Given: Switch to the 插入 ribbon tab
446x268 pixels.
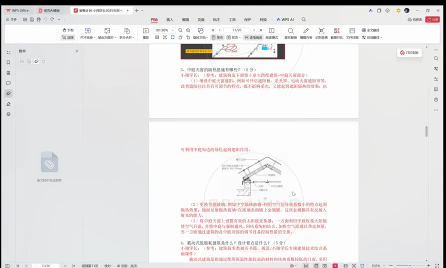Looking at the screenshot, I should [170, 19].
